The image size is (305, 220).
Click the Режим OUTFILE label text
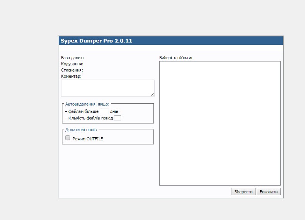[88, 139]
